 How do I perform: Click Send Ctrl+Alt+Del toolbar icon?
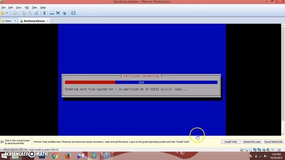point(15,13)
